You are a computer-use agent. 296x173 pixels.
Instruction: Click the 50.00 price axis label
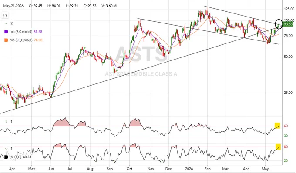point(288,57)
